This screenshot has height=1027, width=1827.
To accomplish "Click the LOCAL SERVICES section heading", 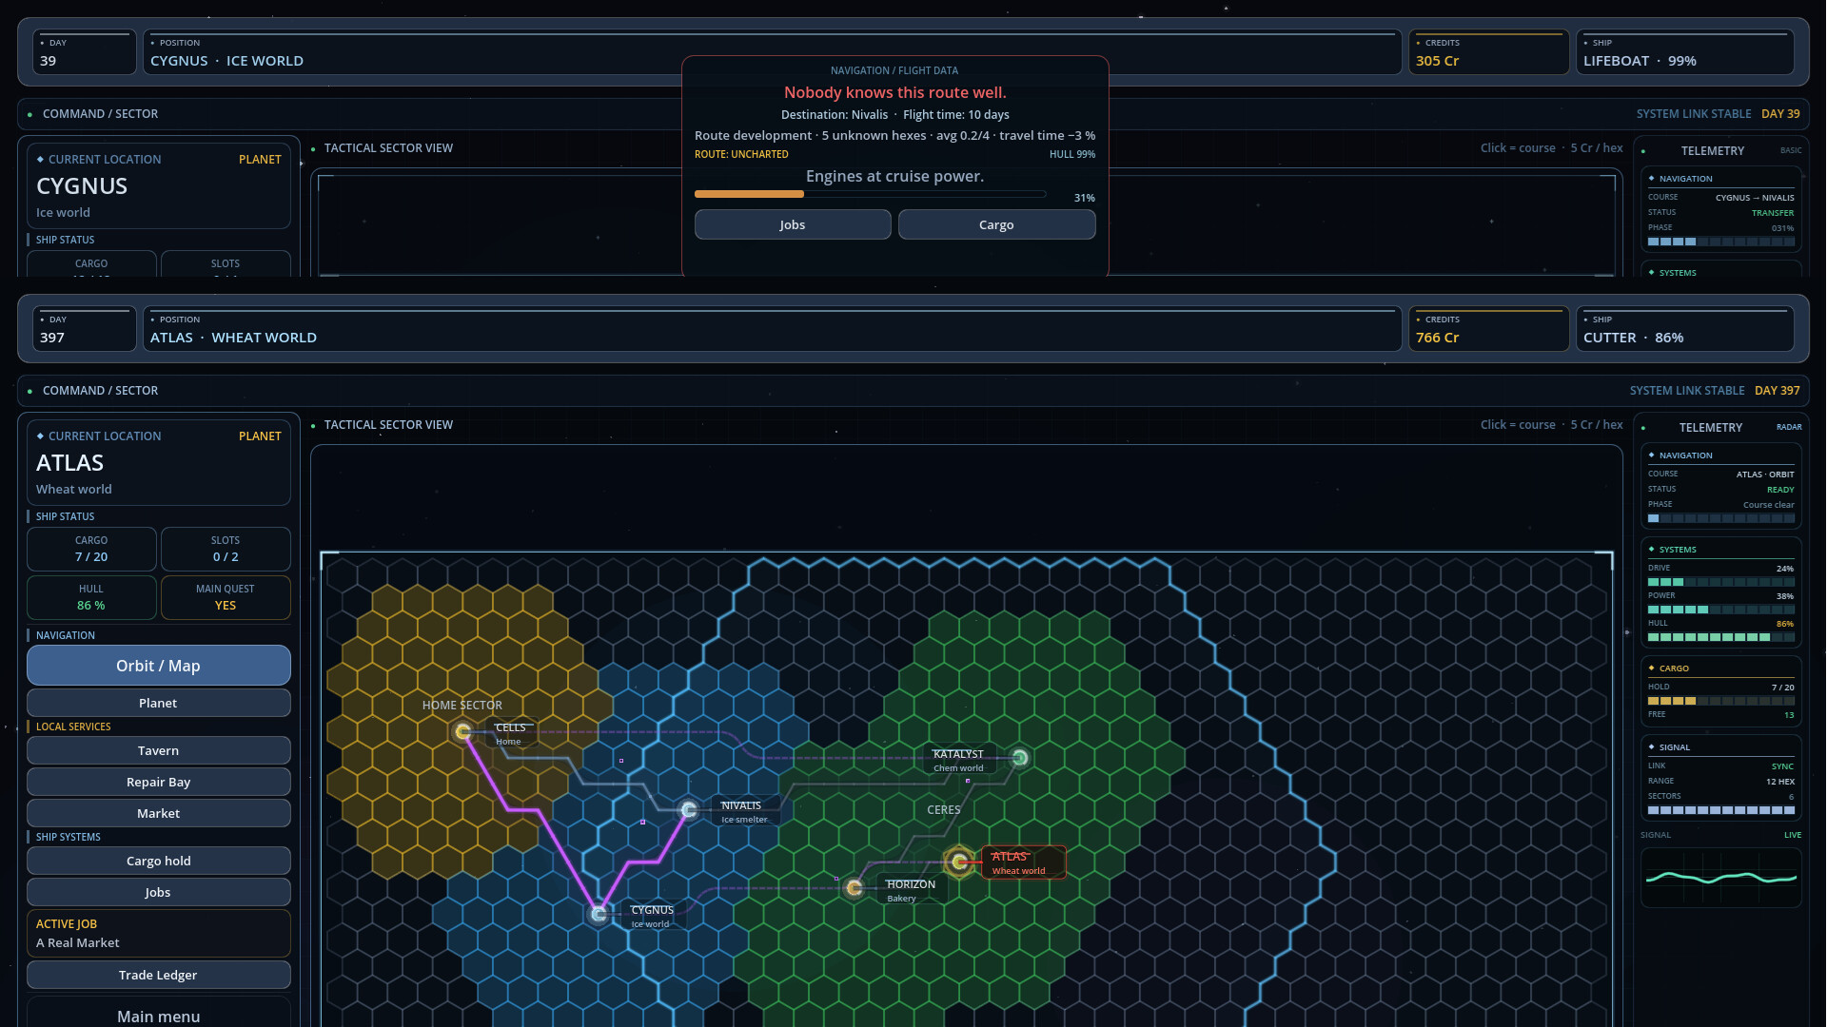I will click(73, 727).
